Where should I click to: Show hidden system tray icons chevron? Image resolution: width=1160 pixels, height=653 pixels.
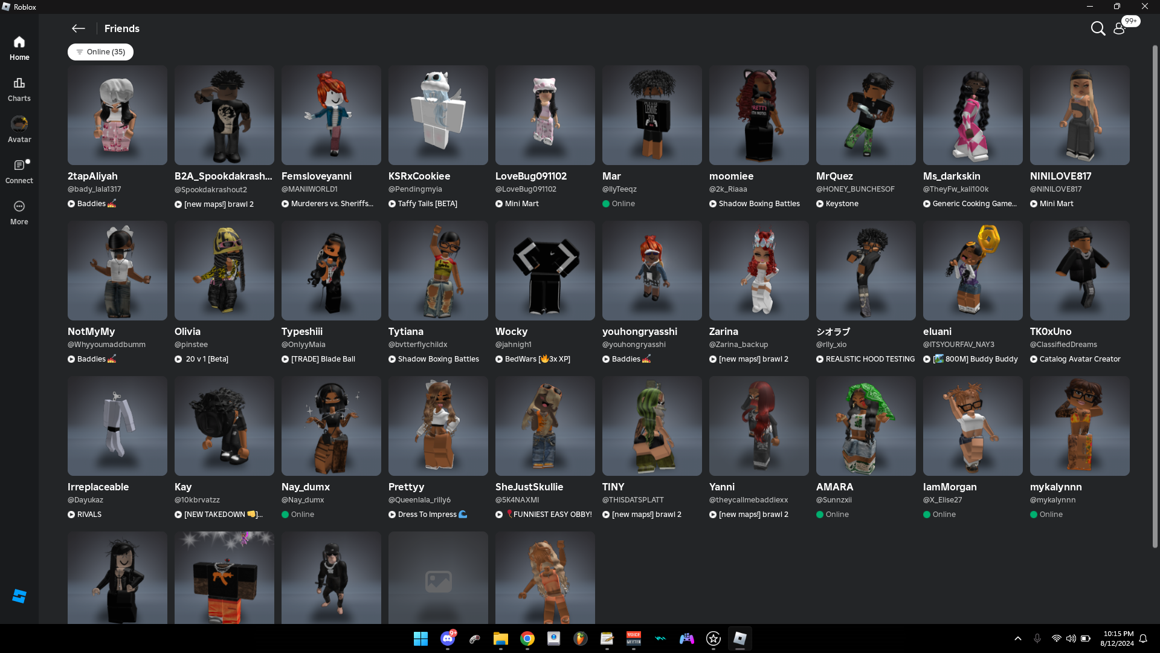click(1018, 638)
